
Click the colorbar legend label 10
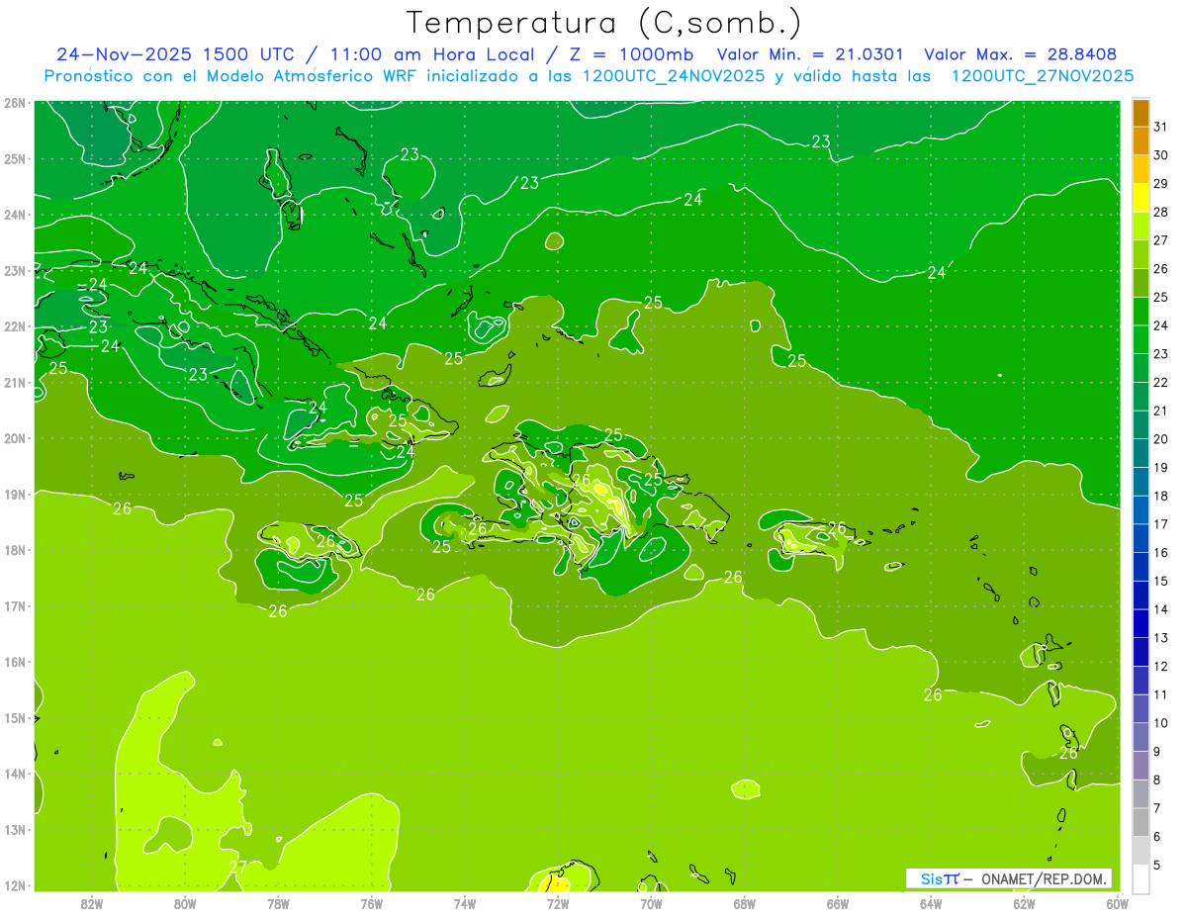pos(1160,723)
